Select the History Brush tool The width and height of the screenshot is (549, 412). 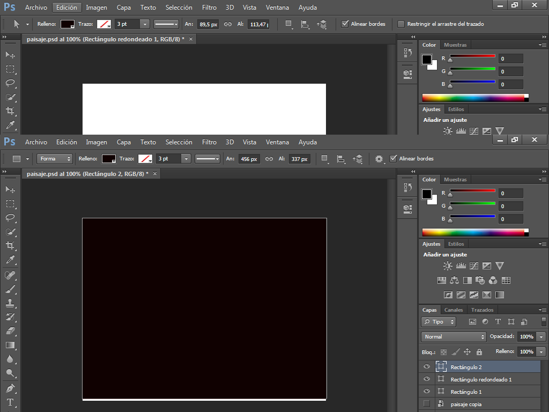[x=10, y=318]
